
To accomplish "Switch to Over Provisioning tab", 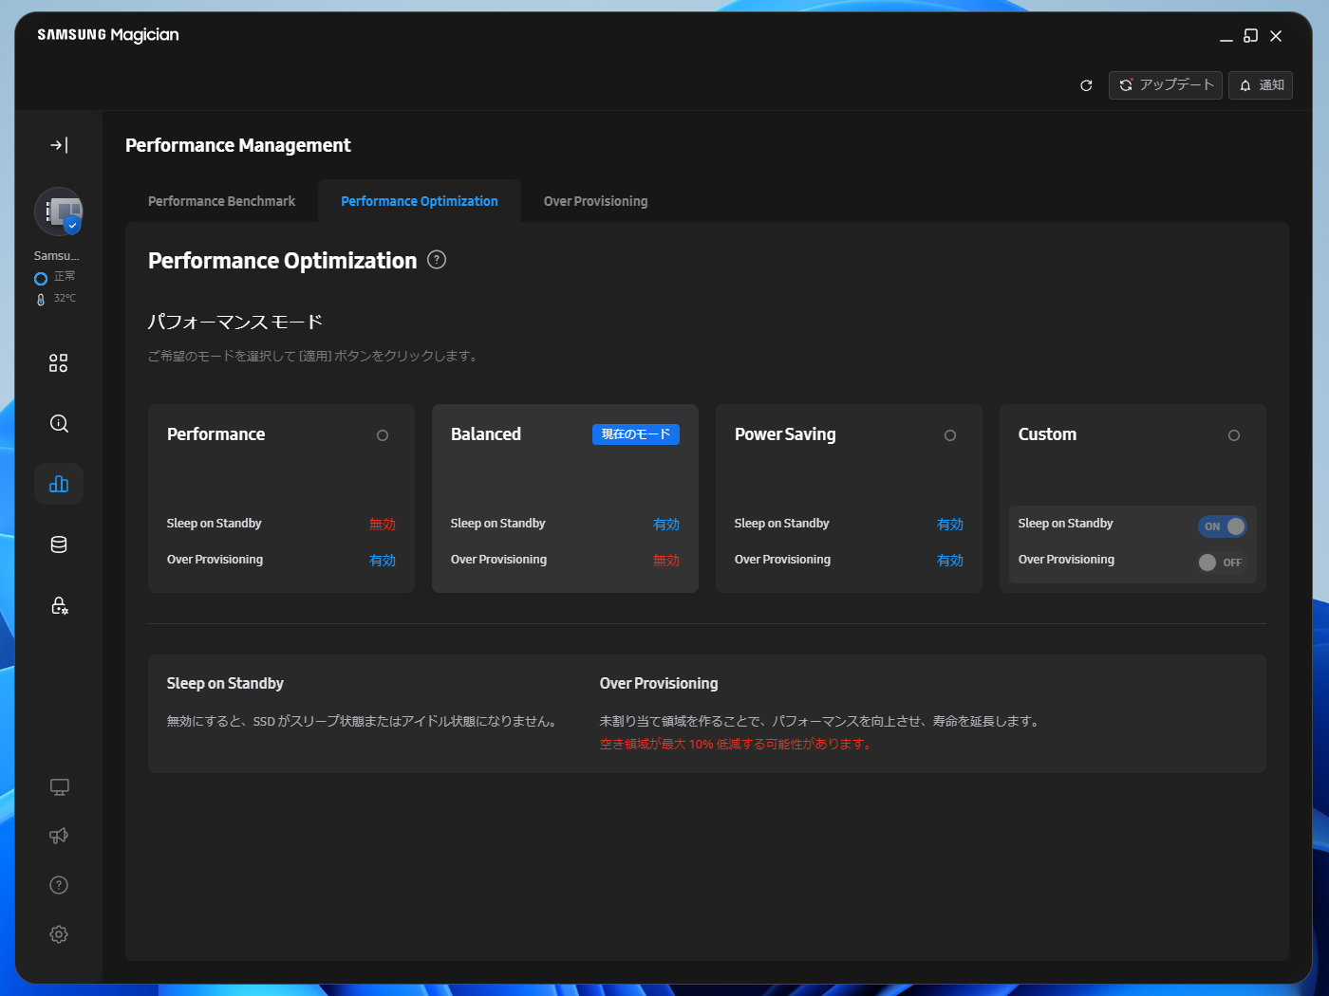I will (x=596, y=201).
